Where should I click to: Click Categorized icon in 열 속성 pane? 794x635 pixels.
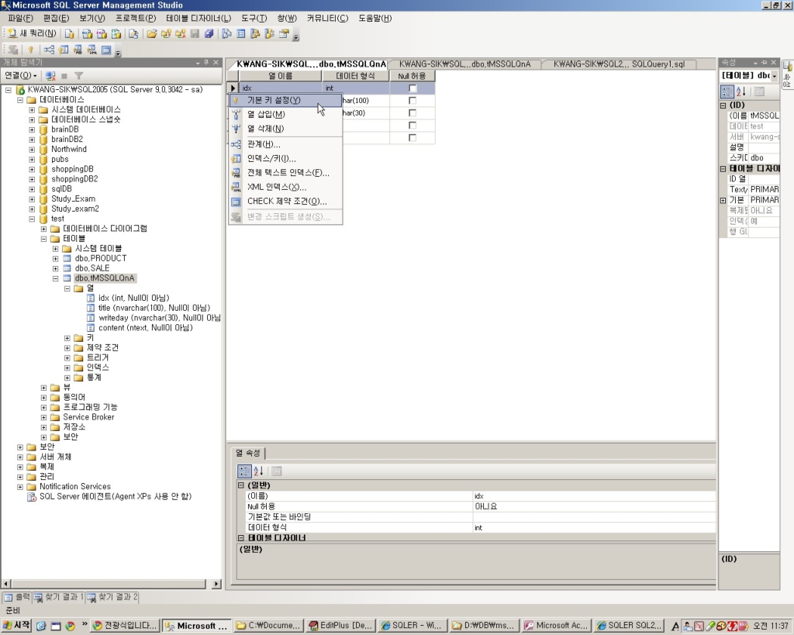[244, 471]
